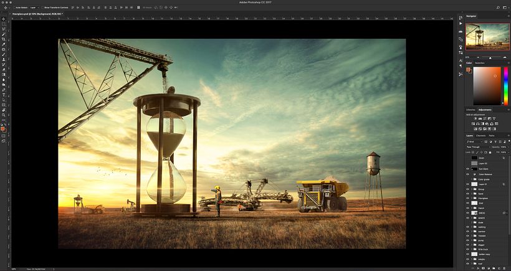511x271 pixels.
Task: Toggle visibility of the Sun Glare layer
Action: tap(468, 169)
